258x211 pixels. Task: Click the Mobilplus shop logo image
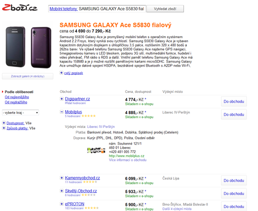click(x=96, y=151)
